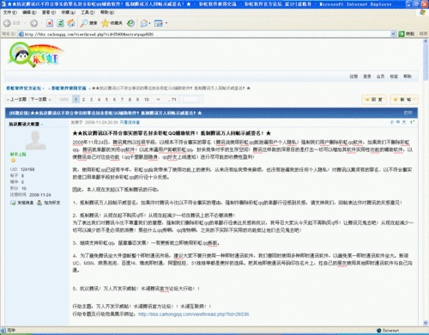Click the Caihong rainbow penguin logo
Viewport: 429px width, 335px height.
tap(35, 55)
